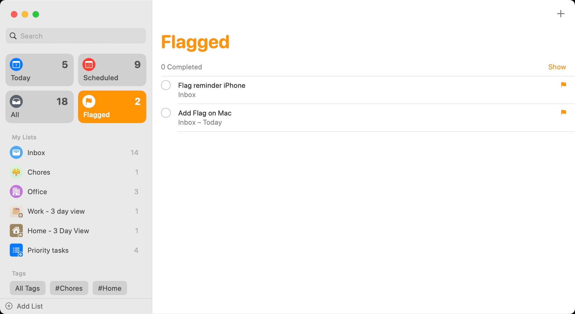Image resolution: width=575 pixels, height=314 pixels.
Task: Show completed reminders in Flagged
Action: tap(557, 67)
